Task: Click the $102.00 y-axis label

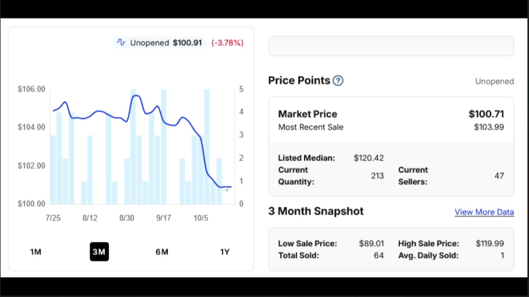Action: coord(31,166)
